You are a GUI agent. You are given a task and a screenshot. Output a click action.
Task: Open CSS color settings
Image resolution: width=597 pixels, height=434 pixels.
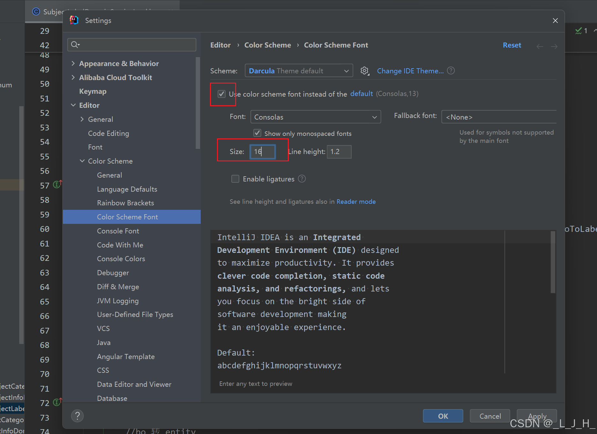tap(103, 370)
